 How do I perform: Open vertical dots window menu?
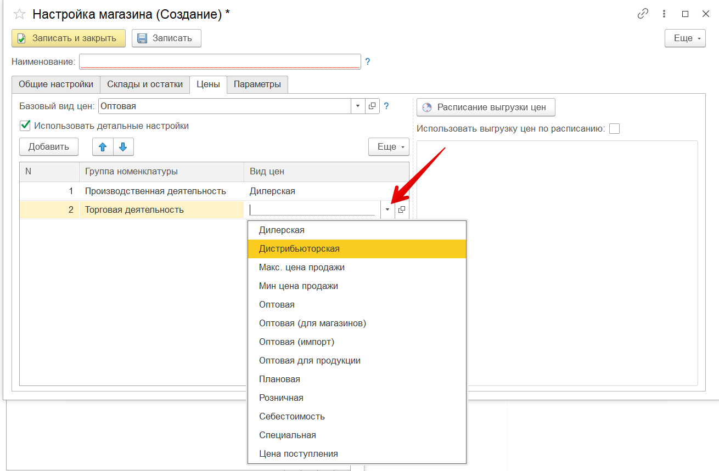pyautogui.click(x=664, y=14)
